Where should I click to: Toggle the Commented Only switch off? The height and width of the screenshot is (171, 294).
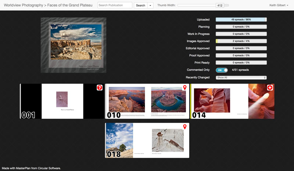tap(222, 70)
